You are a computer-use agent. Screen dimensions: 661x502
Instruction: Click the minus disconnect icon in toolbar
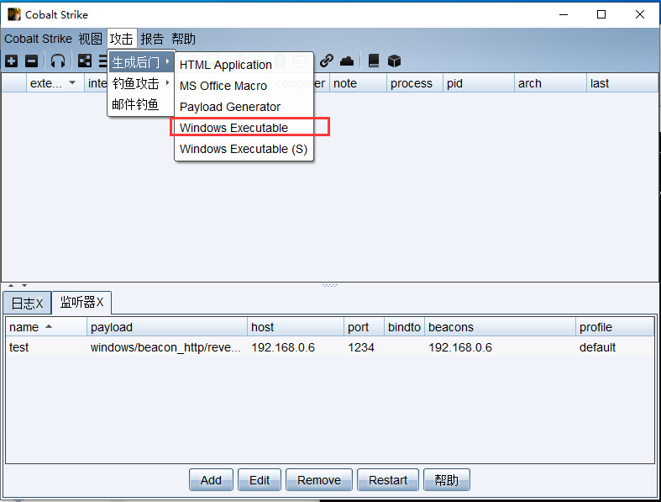[31, 61]
